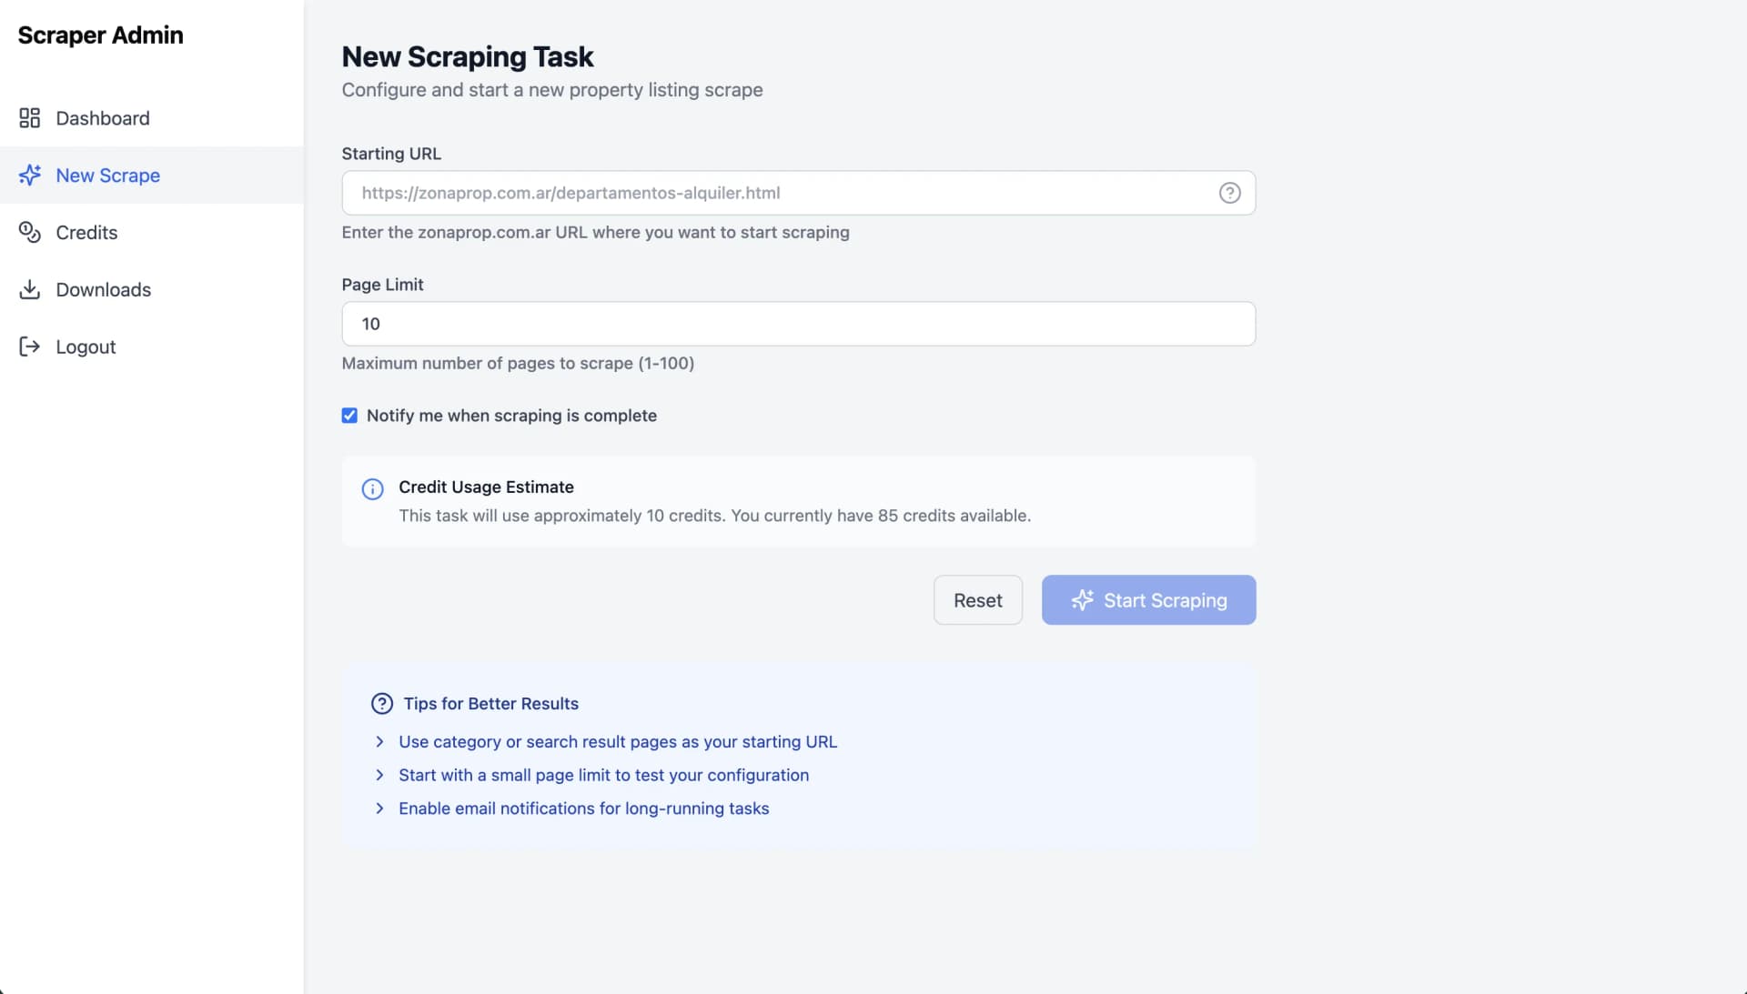Click the Starting URL input field
Viewport: 1747px width, 994px height.
click(798, 192)
